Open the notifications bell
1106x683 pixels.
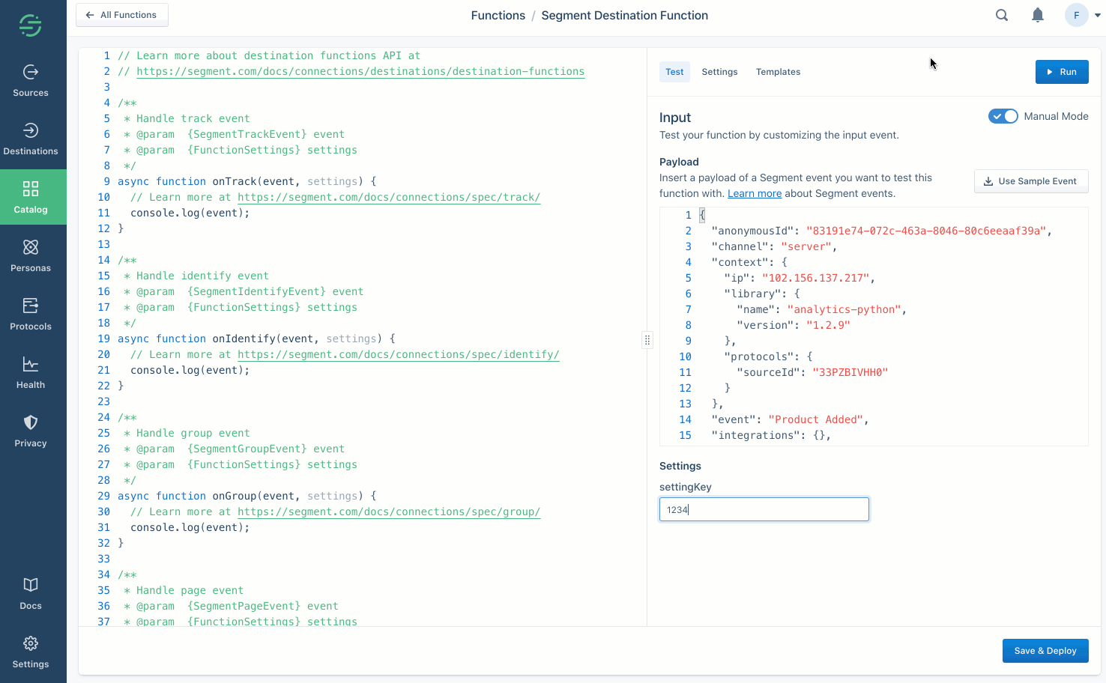[x=1037, y=15]
